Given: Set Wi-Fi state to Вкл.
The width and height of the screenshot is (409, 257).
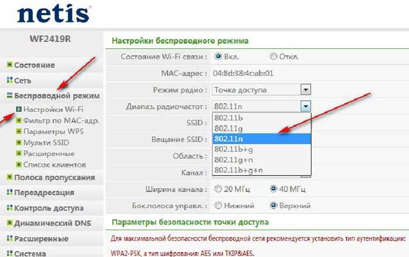Looking at the screenshot, I should coord(218,56).
